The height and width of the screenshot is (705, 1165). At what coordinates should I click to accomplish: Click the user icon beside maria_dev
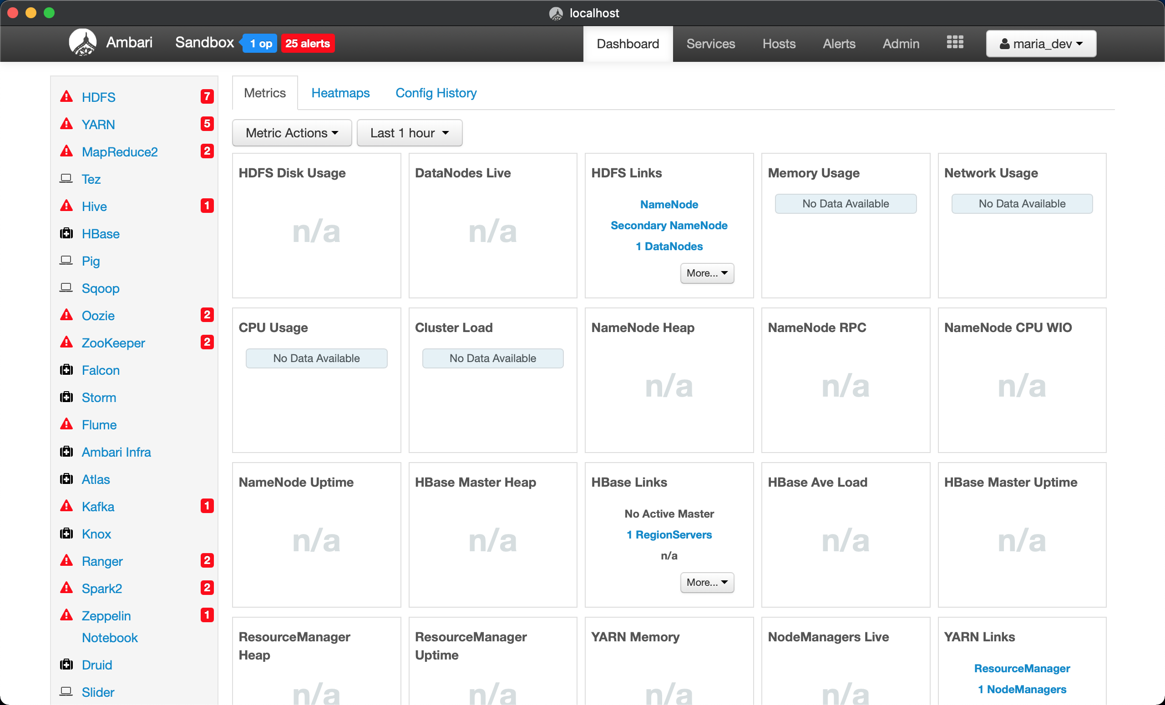click(x=1004, y=44)
